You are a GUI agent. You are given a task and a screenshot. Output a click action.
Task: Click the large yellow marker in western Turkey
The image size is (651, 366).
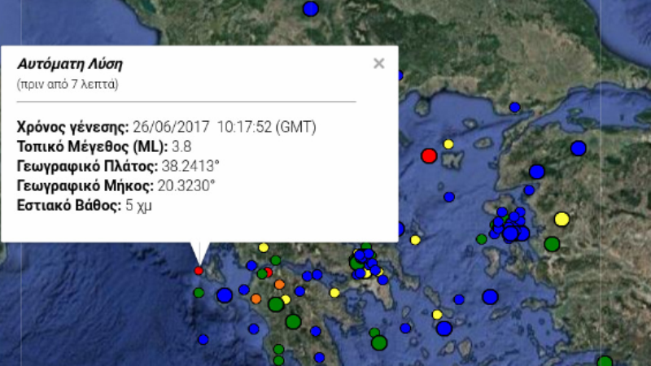click(561, 218)
